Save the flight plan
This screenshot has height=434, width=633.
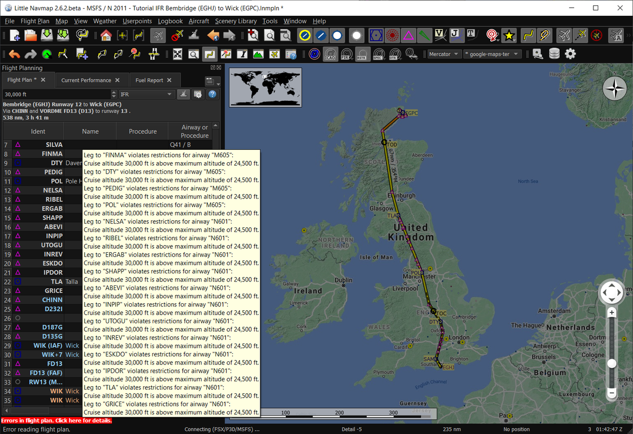click(47, 35)
